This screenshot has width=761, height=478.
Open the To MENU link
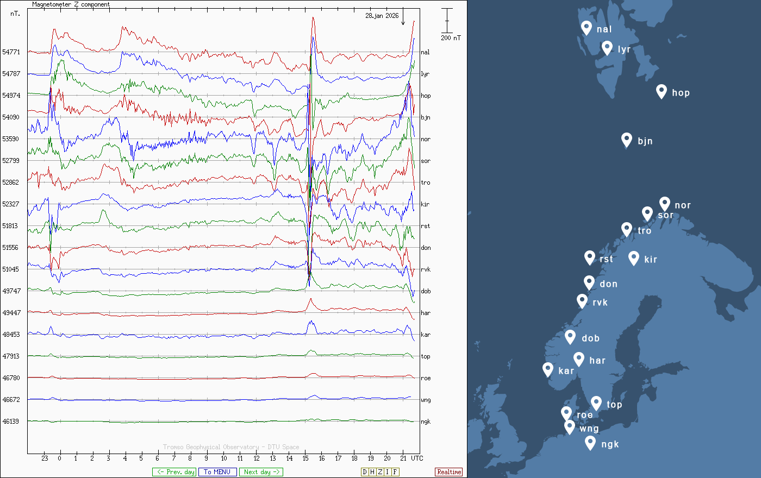[217, 472]
